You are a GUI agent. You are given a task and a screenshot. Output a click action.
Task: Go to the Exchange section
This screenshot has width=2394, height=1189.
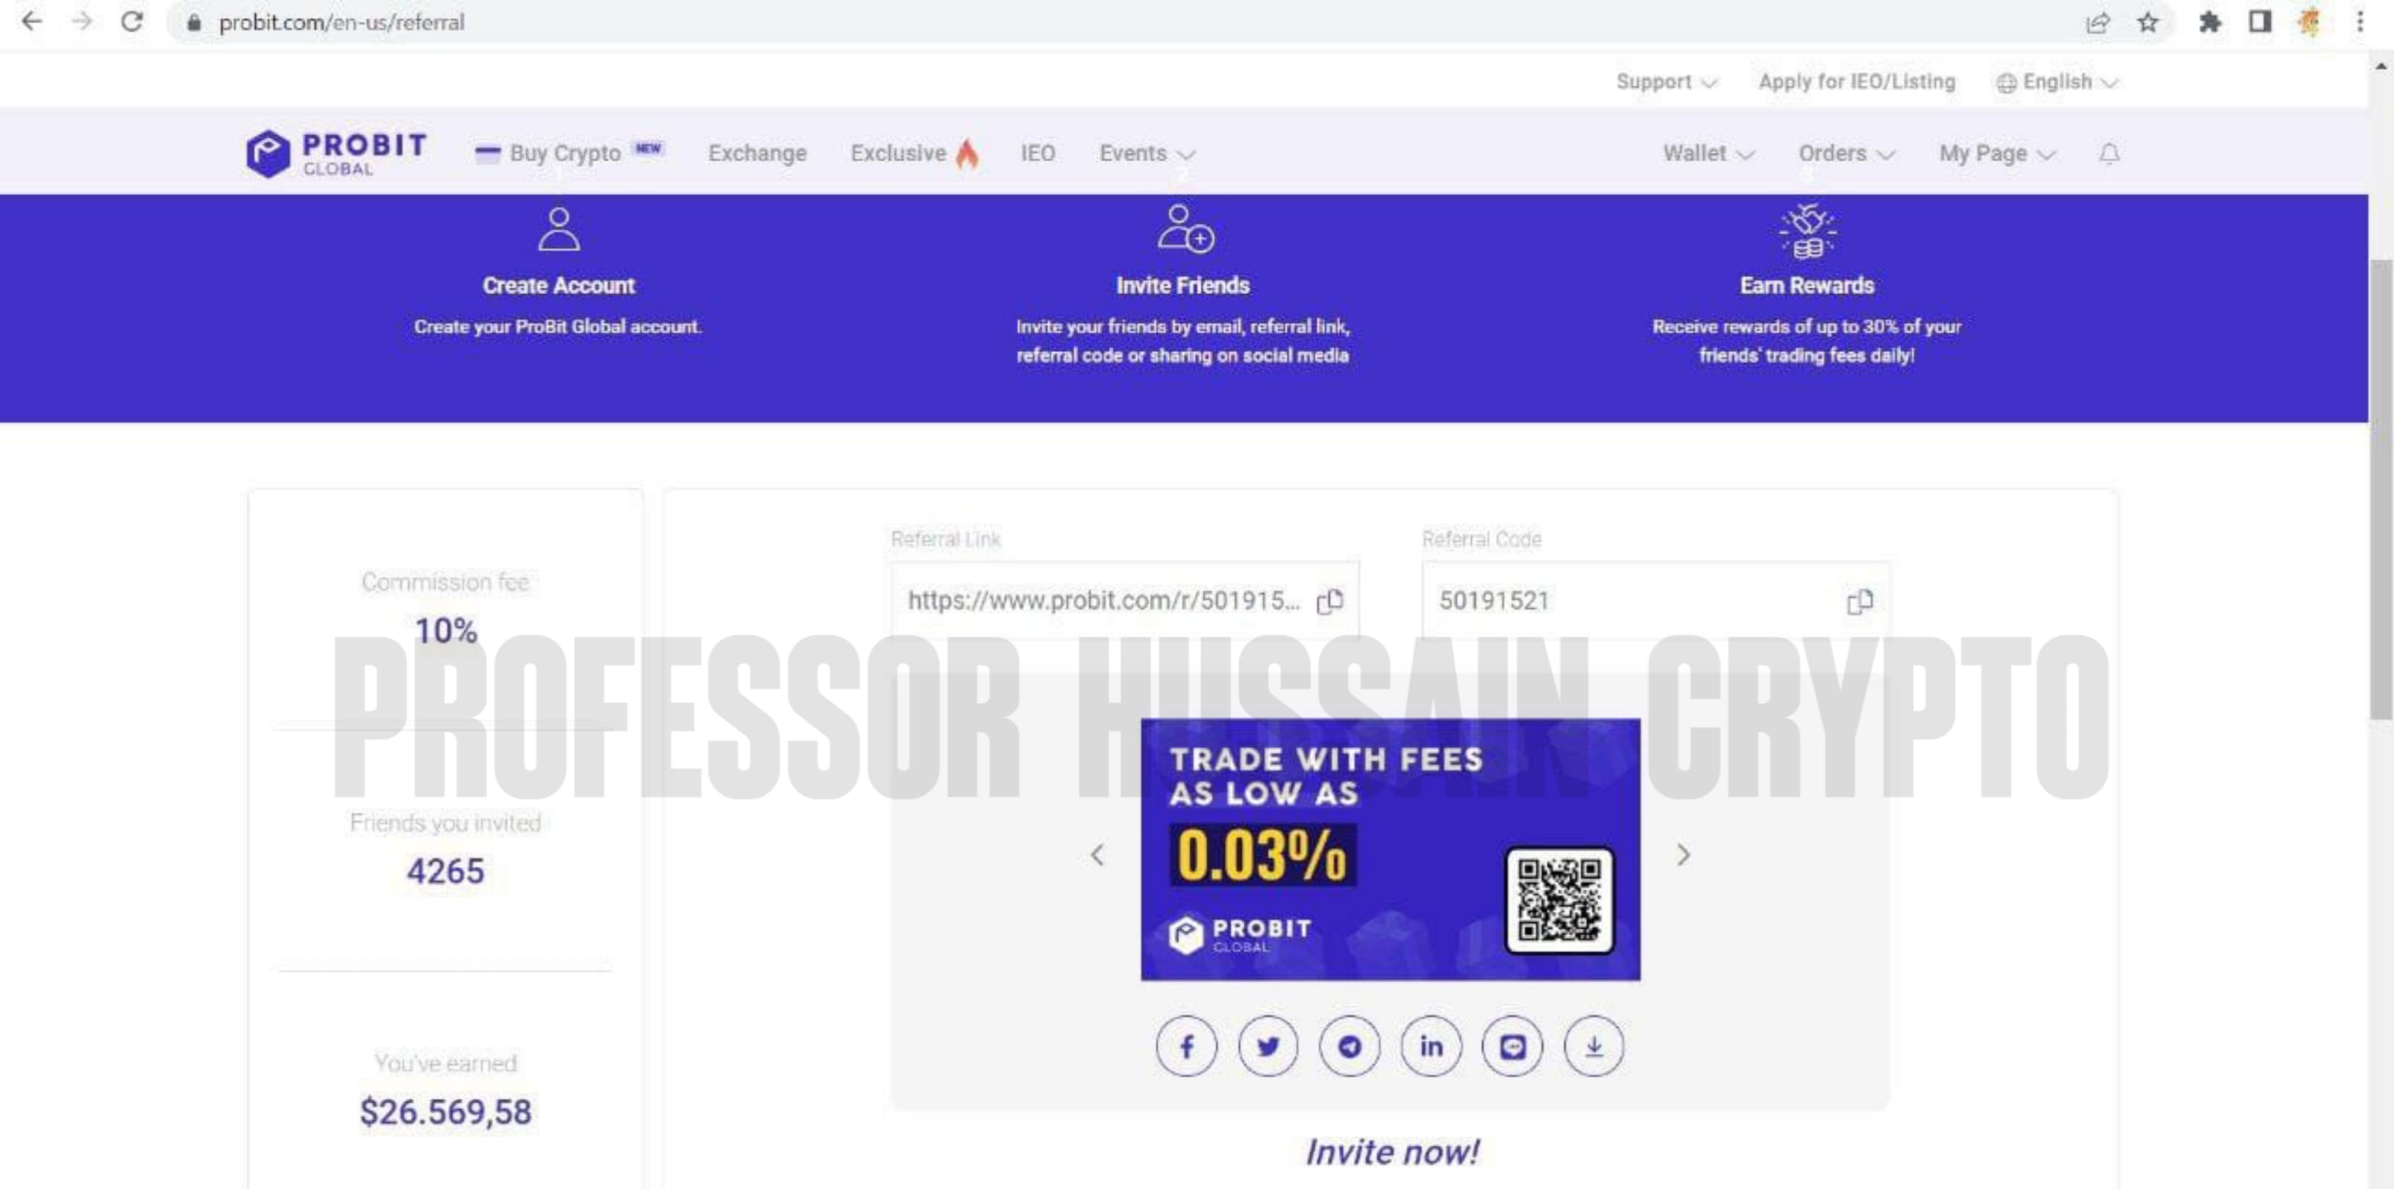[758, 153]
